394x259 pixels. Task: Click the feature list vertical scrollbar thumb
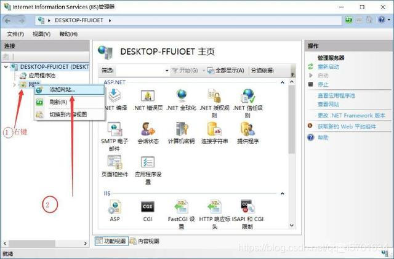[291, 119]
